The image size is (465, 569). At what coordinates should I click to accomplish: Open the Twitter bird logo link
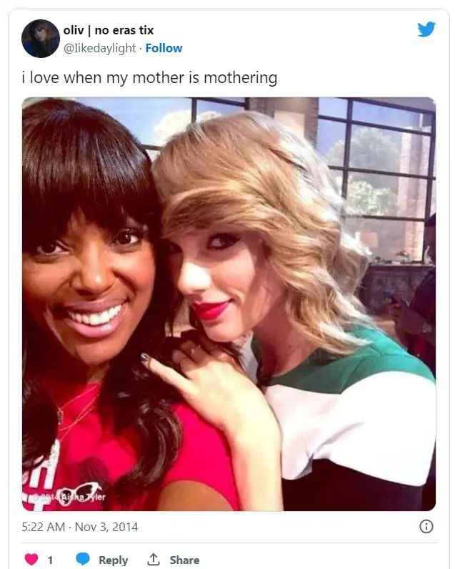click(426, 29)
